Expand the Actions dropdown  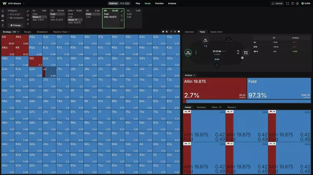click(190, 75)
